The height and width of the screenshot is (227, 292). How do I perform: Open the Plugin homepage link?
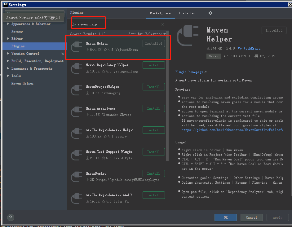click(x=191, y=72)
